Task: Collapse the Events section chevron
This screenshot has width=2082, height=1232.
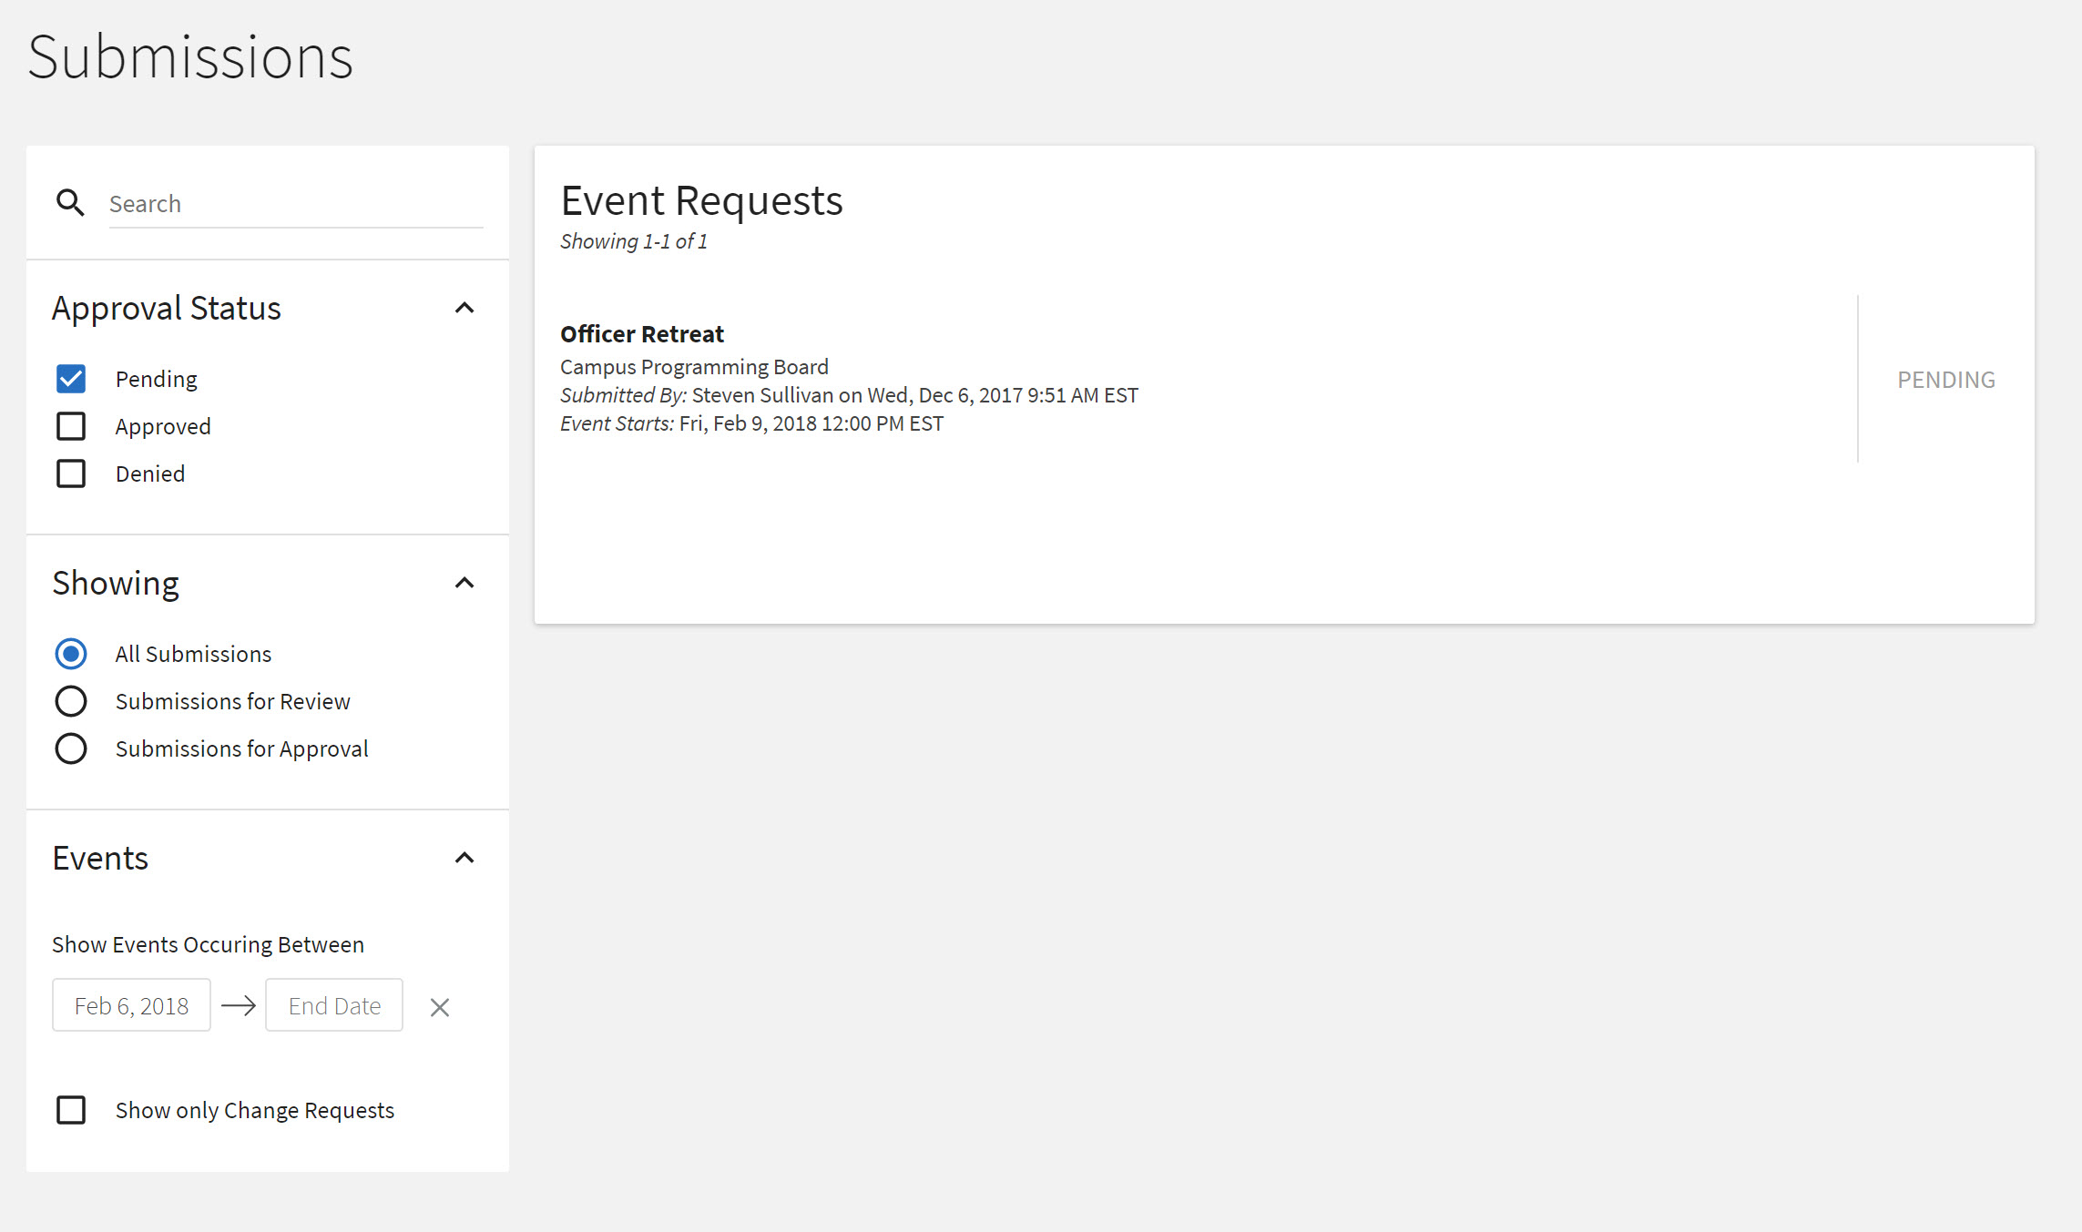Action: (x=464, y=859)
